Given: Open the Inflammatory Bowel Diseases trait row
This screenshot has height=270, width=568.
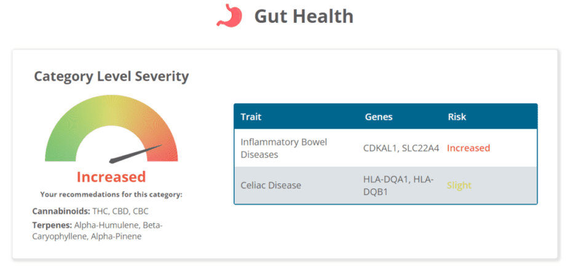Looking at the screenshot, I should (385, 148).
